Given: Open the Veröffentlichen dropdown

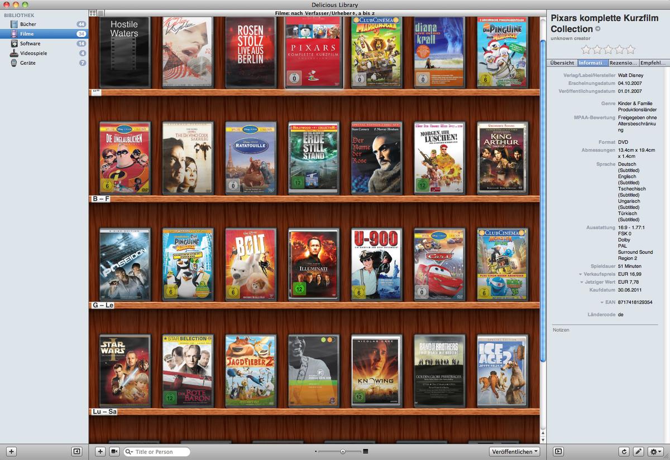Looking at the screenshot, I should pos(515,452).
